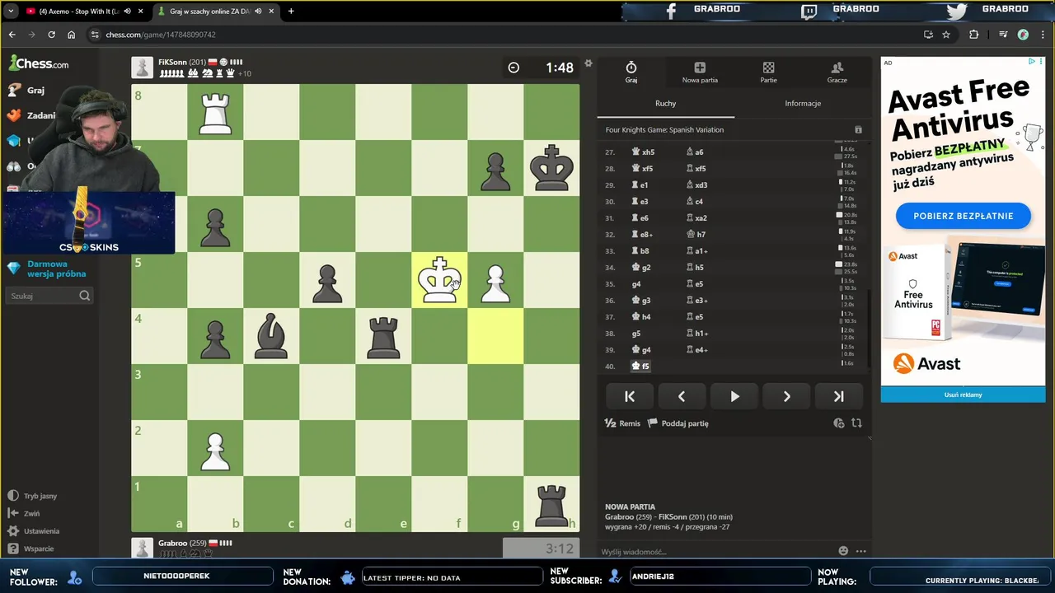1055x593 pixels.
Task: Open the browser three-dot menu
Action: [x=1042, y=35]
